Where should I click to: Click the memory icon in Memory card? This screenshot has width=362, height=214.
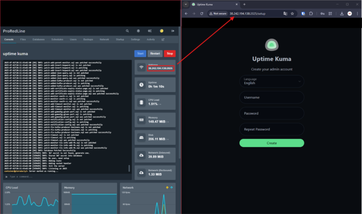[x=141, y=120]
